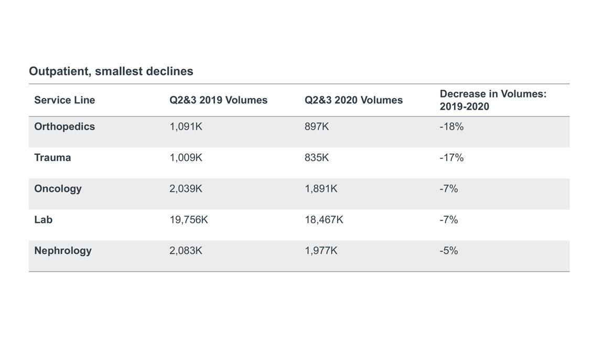604x340 pixels.
Task: Select the 18,467K Lab 2020 volume
Action: (x=324, y=219)
